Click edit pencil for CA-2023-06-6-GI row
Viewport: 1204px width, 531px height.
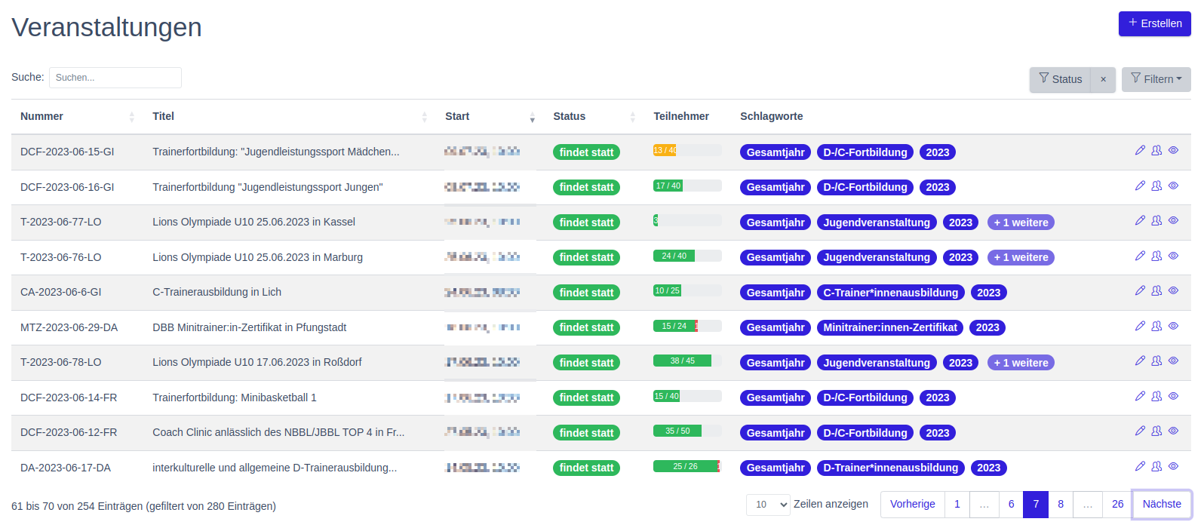click(1140, 290)
